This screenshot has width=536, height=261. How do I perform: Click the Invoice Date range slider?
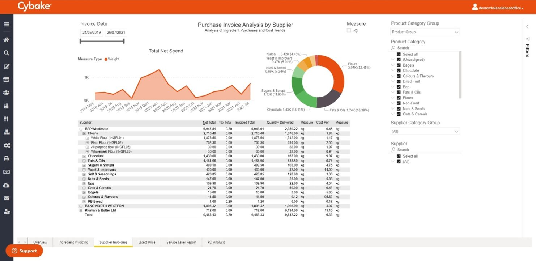[102, 41]
